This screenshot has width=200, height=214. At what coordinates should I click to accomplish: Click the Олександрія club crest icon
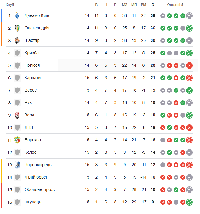click(17, 28)
